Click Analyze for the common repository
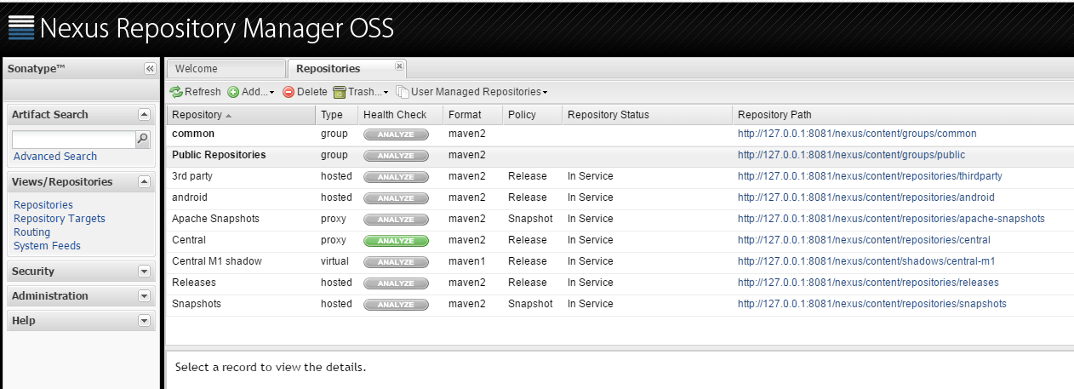This screenshot has width=1074, height=389. (x=396, y=134)
